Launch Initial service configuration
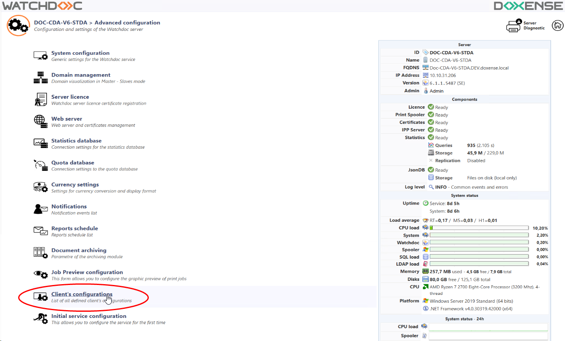The width and height of the screenshot is (565, 341). point(89,316)
